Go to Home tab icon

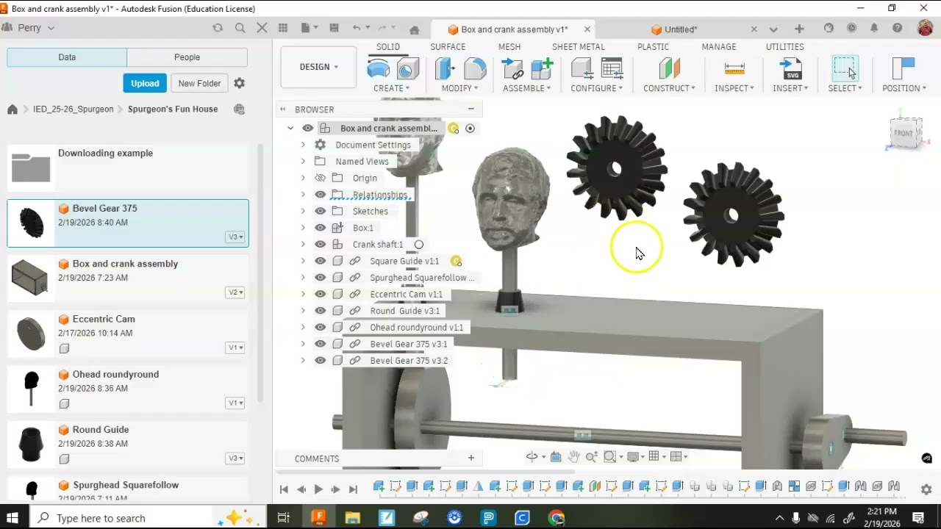click(x=415, y=29)
